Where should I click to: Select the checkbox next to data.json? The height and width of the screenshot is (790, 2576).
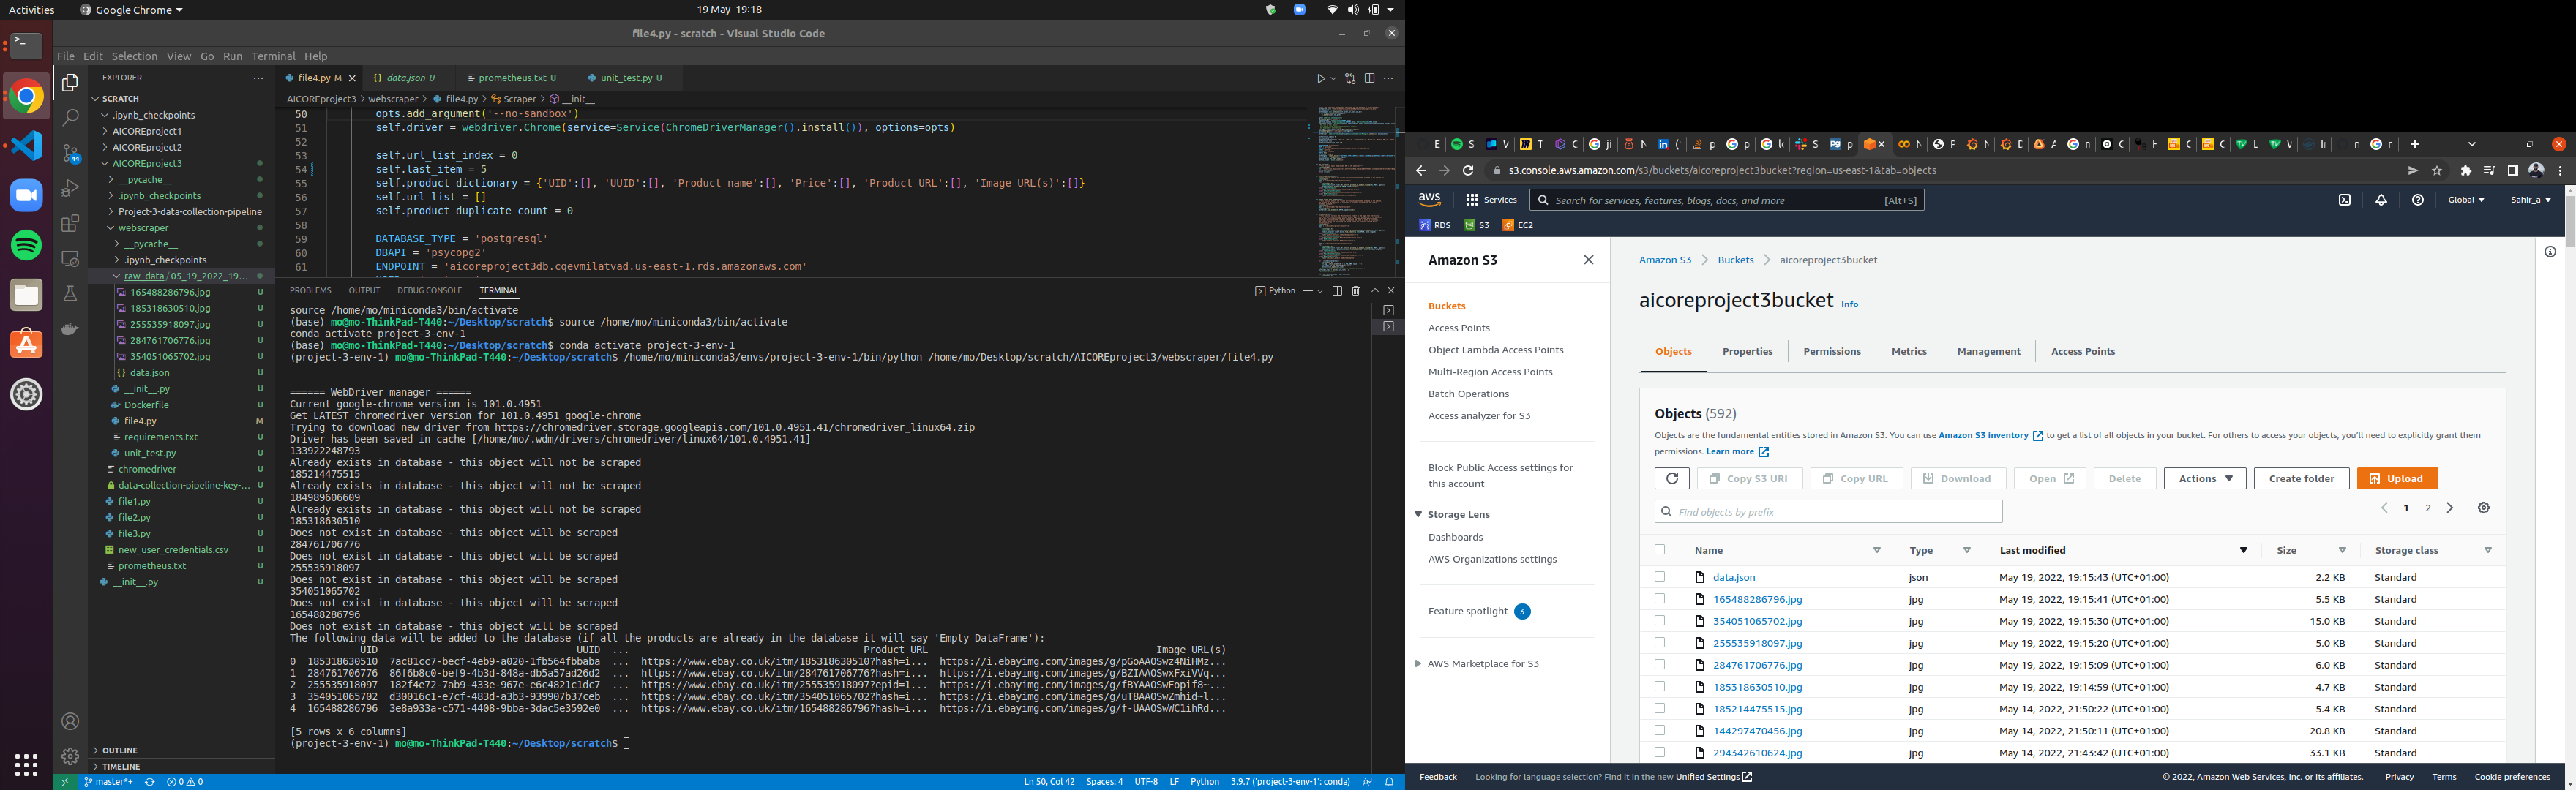click(x=1661, y=577)
